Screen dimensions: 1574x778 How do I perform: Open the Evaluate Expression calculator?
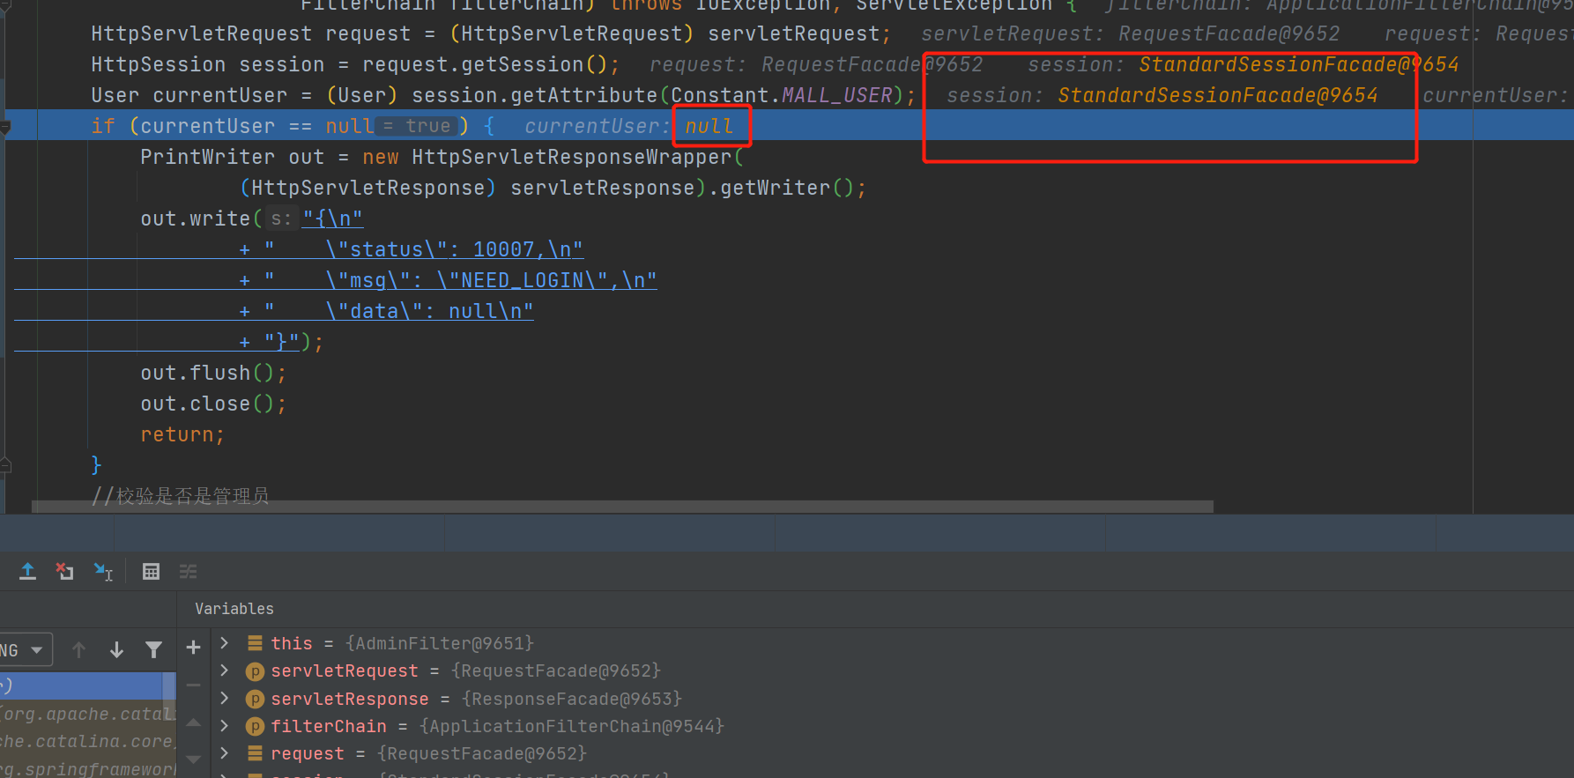coord(151,572)
